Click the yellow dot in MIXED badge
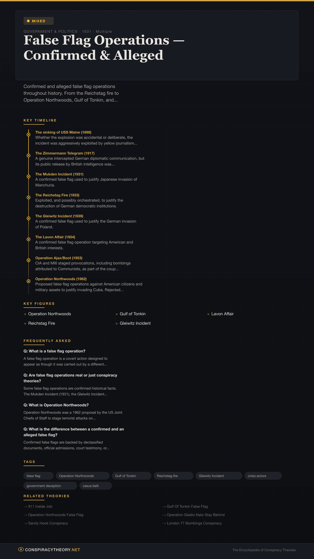Image resolution: width=314 pixels, height=559 pixels. pyautogui.click(x=28, y=21)
